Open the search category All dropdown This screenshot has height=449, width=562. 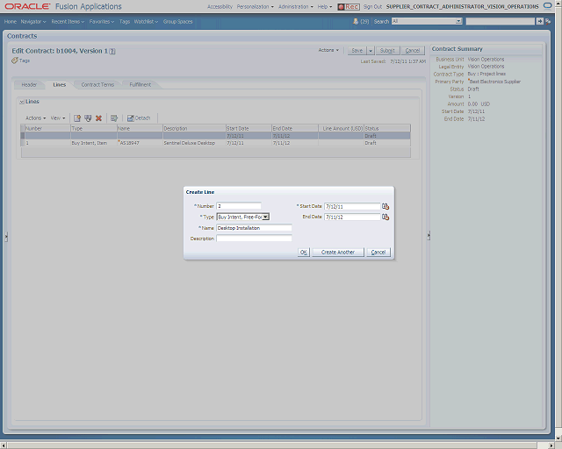pyautogui.click(x=458, y=21)
